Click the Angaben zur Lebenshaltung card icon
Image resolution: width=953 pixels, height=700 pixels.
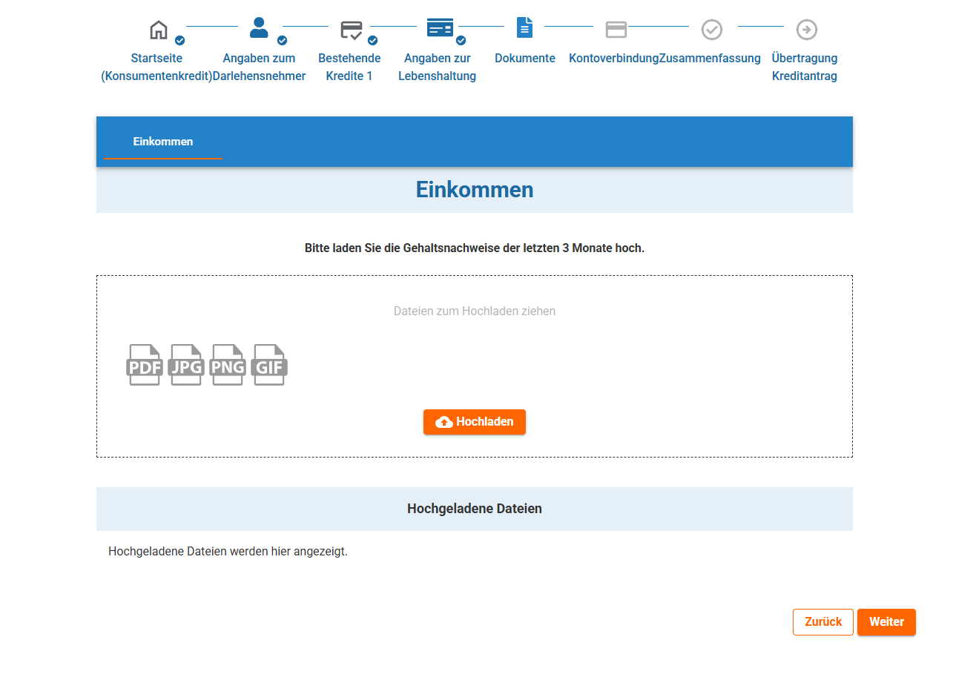pos(439,28)
